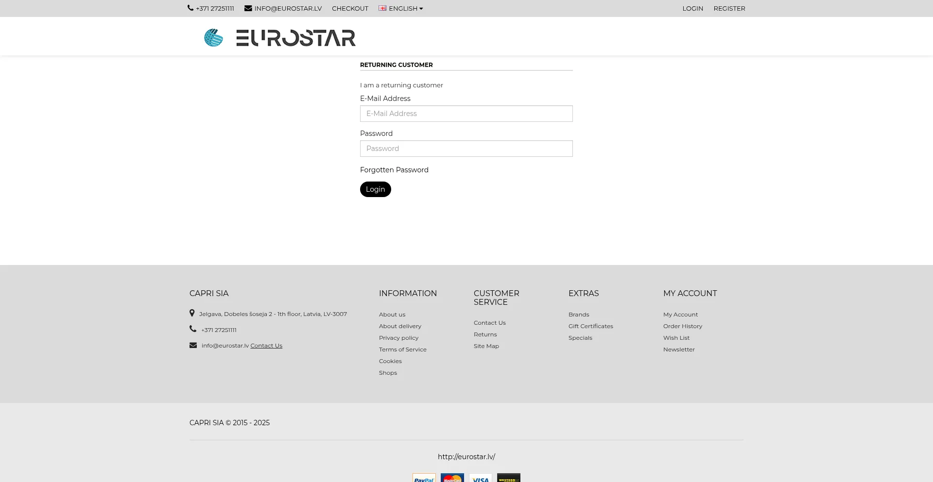
Task: Select the REGISTER menu item
Action: (x=729, y=8)
